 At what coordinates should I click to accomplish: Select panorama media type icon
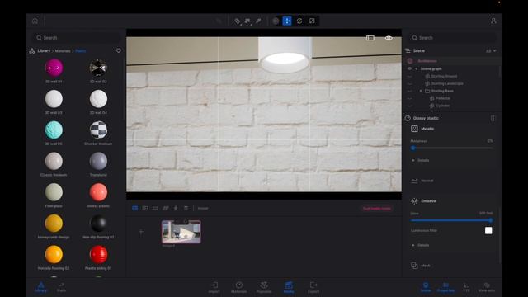(x=155, y=208)
